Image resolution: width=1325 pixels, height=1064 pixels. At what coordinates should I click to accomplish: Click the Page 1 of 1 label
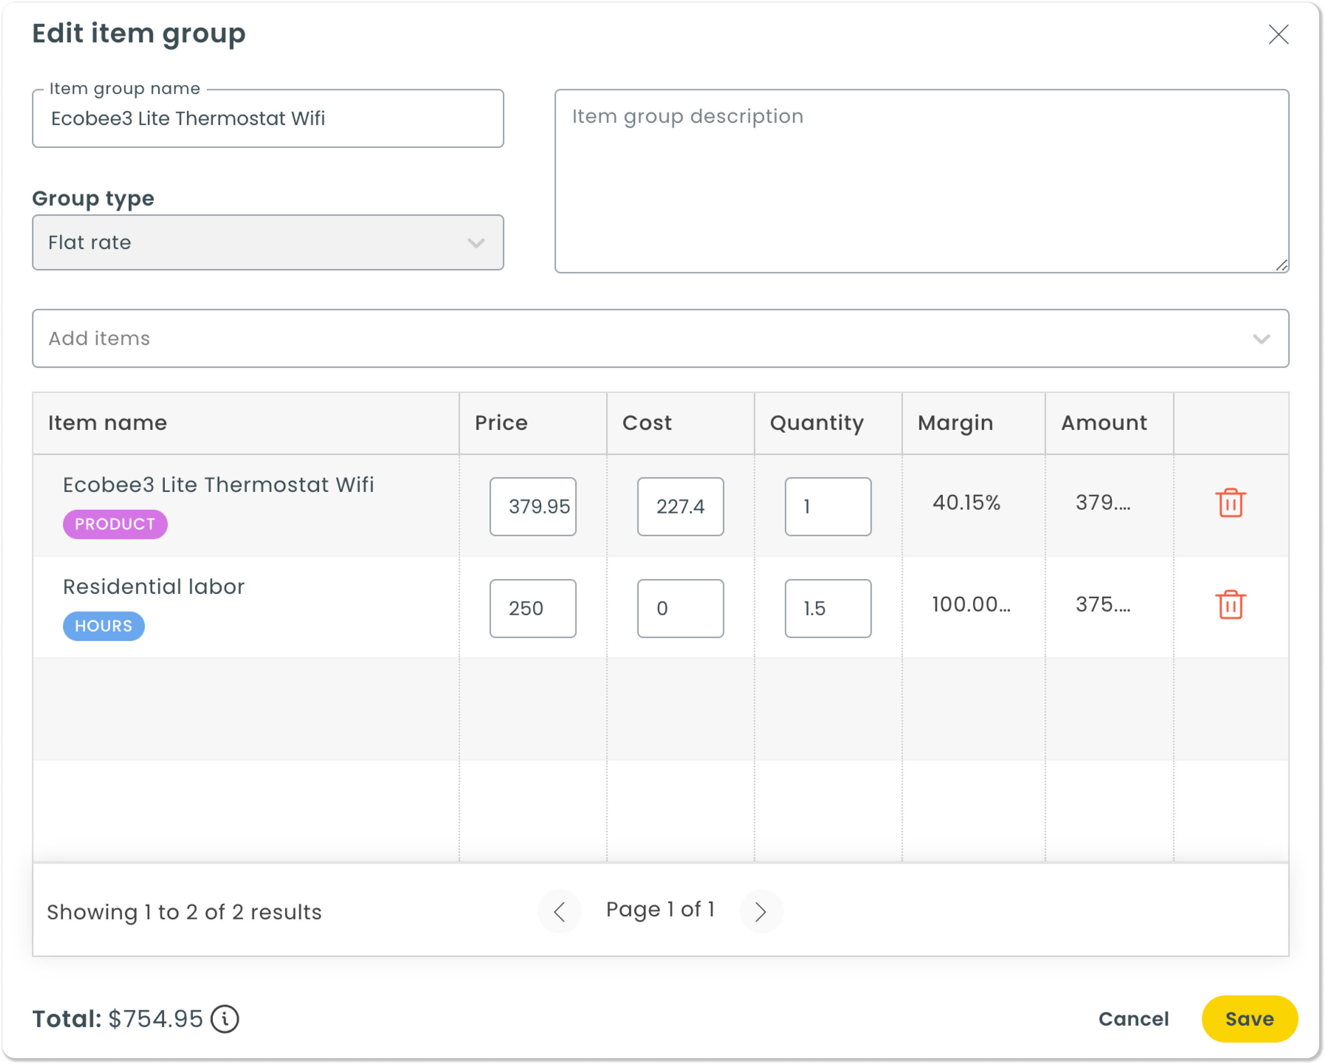pos(661,910)
